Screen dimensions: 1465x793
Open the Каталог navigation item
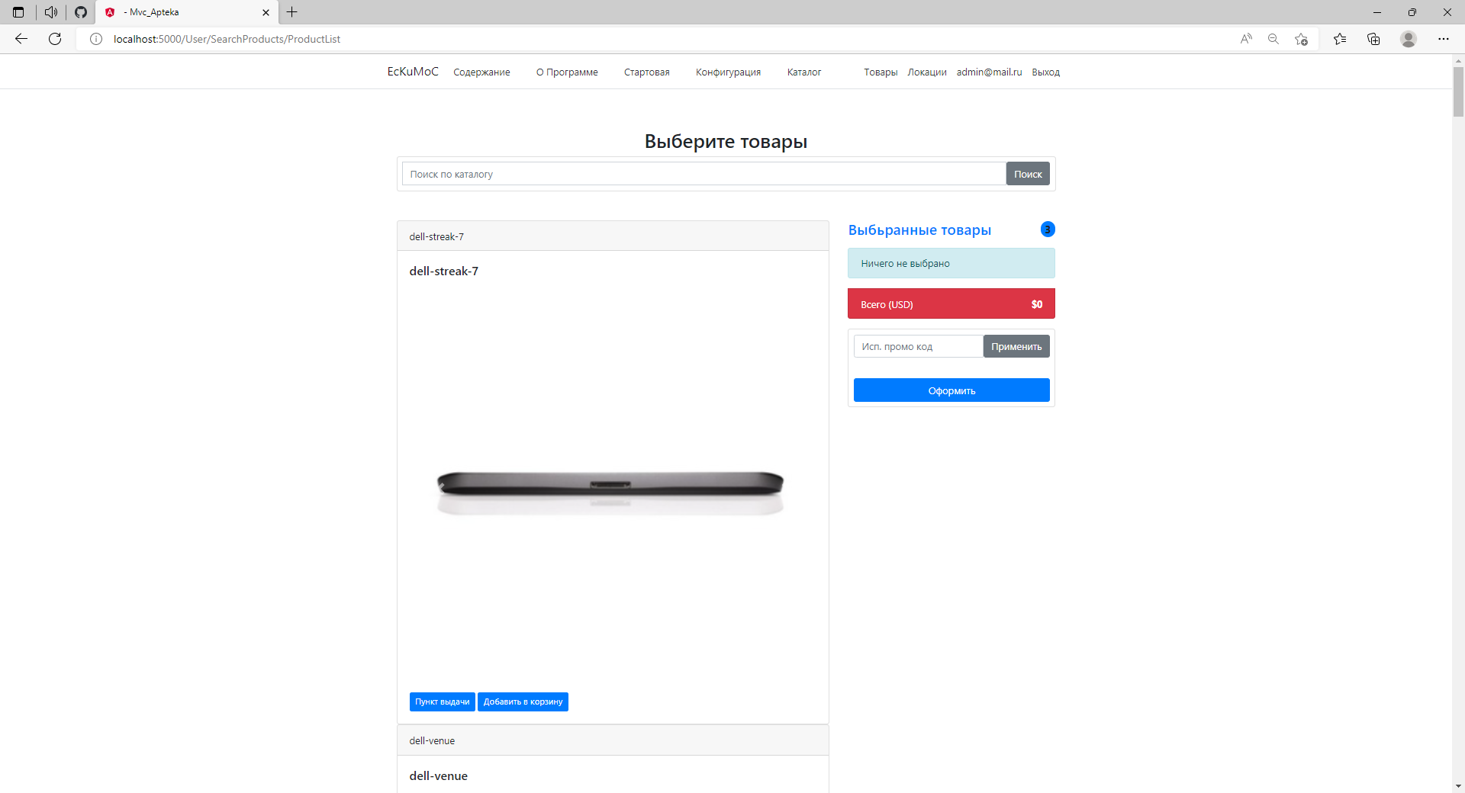click(803, 72)
